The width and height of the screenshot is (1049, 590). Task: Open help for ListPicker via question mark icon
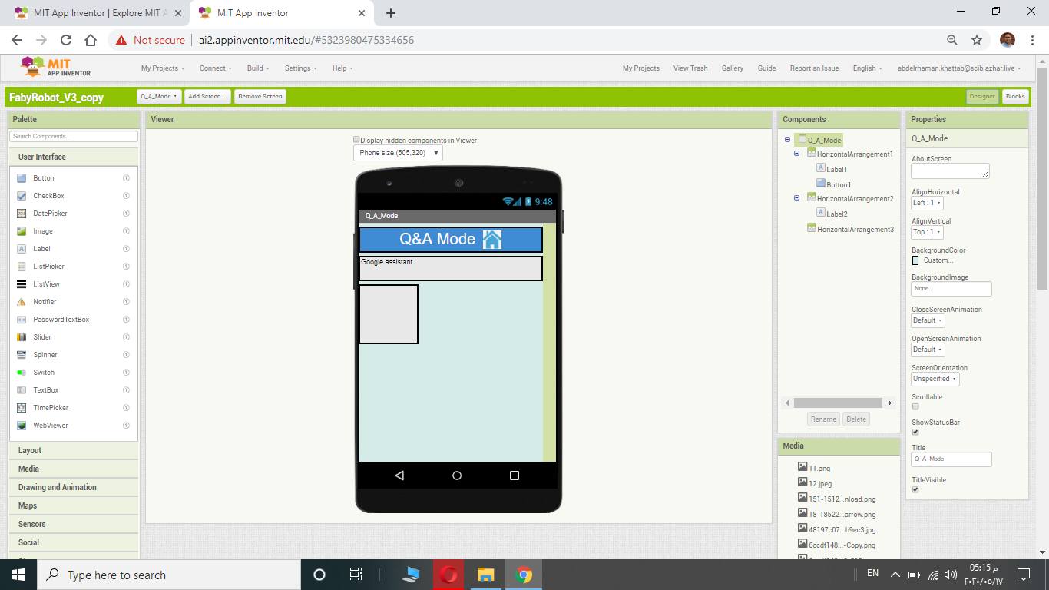(126, 267)
